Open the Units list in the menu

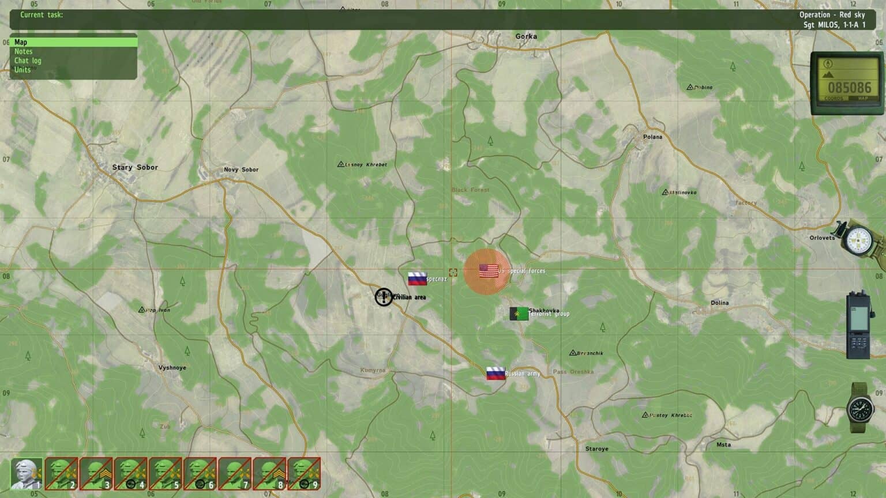[22, 70]
